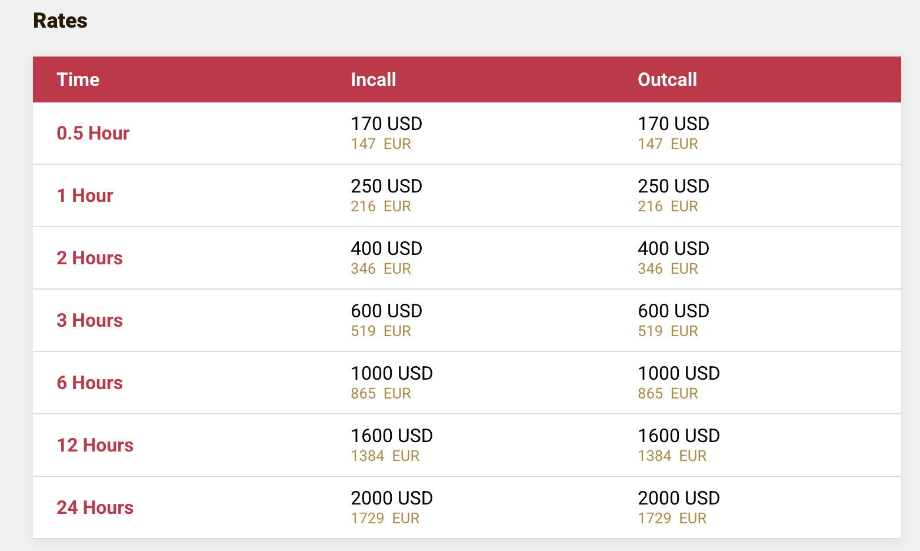Select the 12 Hours row label

[x=95, y=445]
